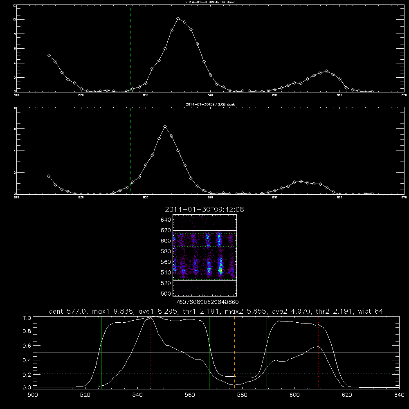
Task: Click y-axis label 12 on dawn plot
Action: click(14, 5)
